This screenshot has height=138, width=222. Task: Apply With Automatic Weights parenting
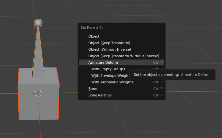[x=112, y=82]
